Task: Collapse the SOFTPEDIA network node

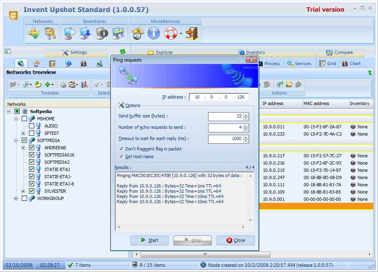Action: tap(16, 140)
